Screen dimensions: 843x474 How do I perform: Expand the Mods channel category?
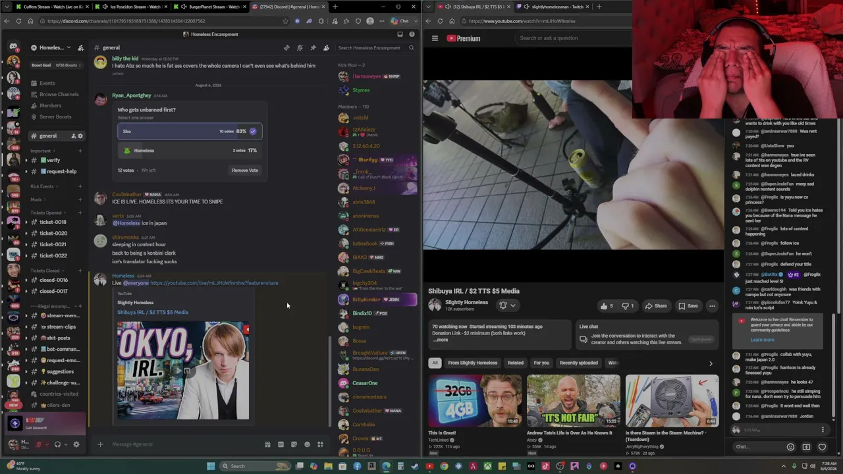coord(38,199)
